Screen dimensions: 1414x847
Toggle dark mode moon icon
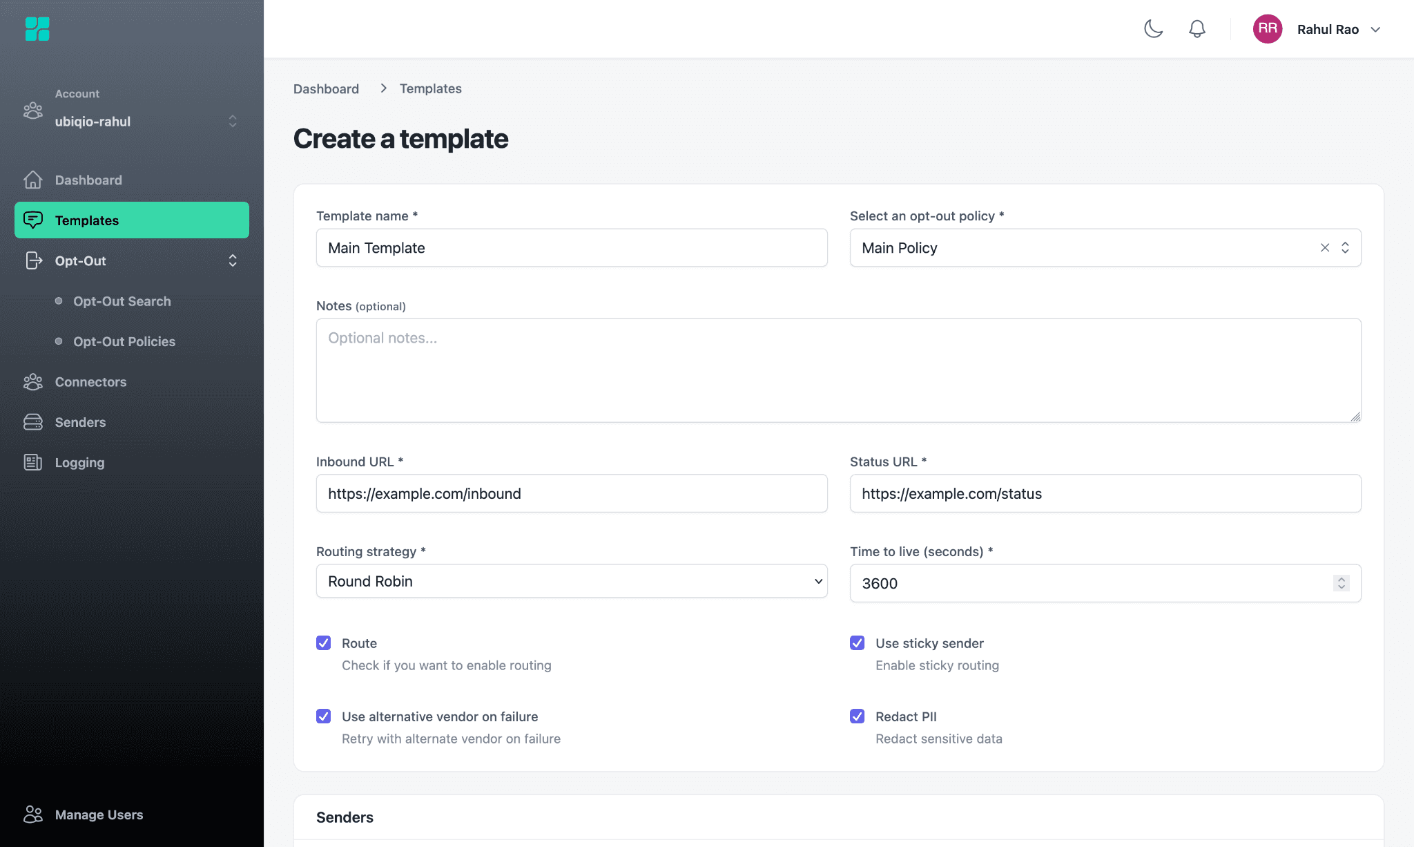tap(1153, 29)
